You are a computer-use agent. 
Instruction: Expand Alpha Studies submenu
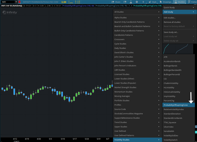click(x=137, y=18)
